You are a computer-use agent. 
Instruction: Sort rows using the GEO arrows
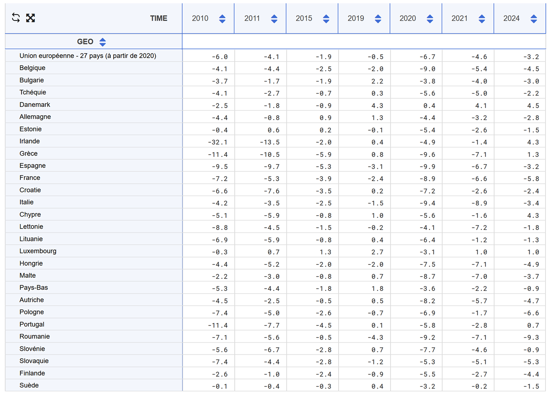[103, 42]
